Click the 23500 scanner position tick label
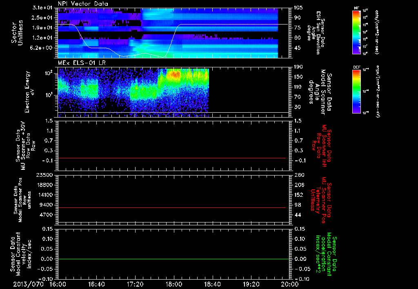418x289 pixels. (45, 175)
